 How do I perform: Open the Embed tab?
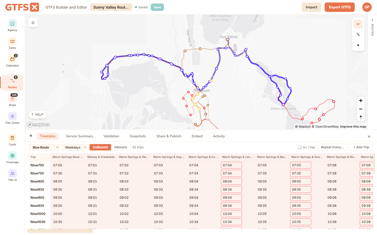click(197, 136)
